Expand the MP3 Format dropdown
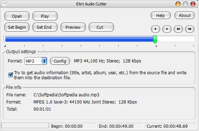199x131 pixels. (44, 61)
